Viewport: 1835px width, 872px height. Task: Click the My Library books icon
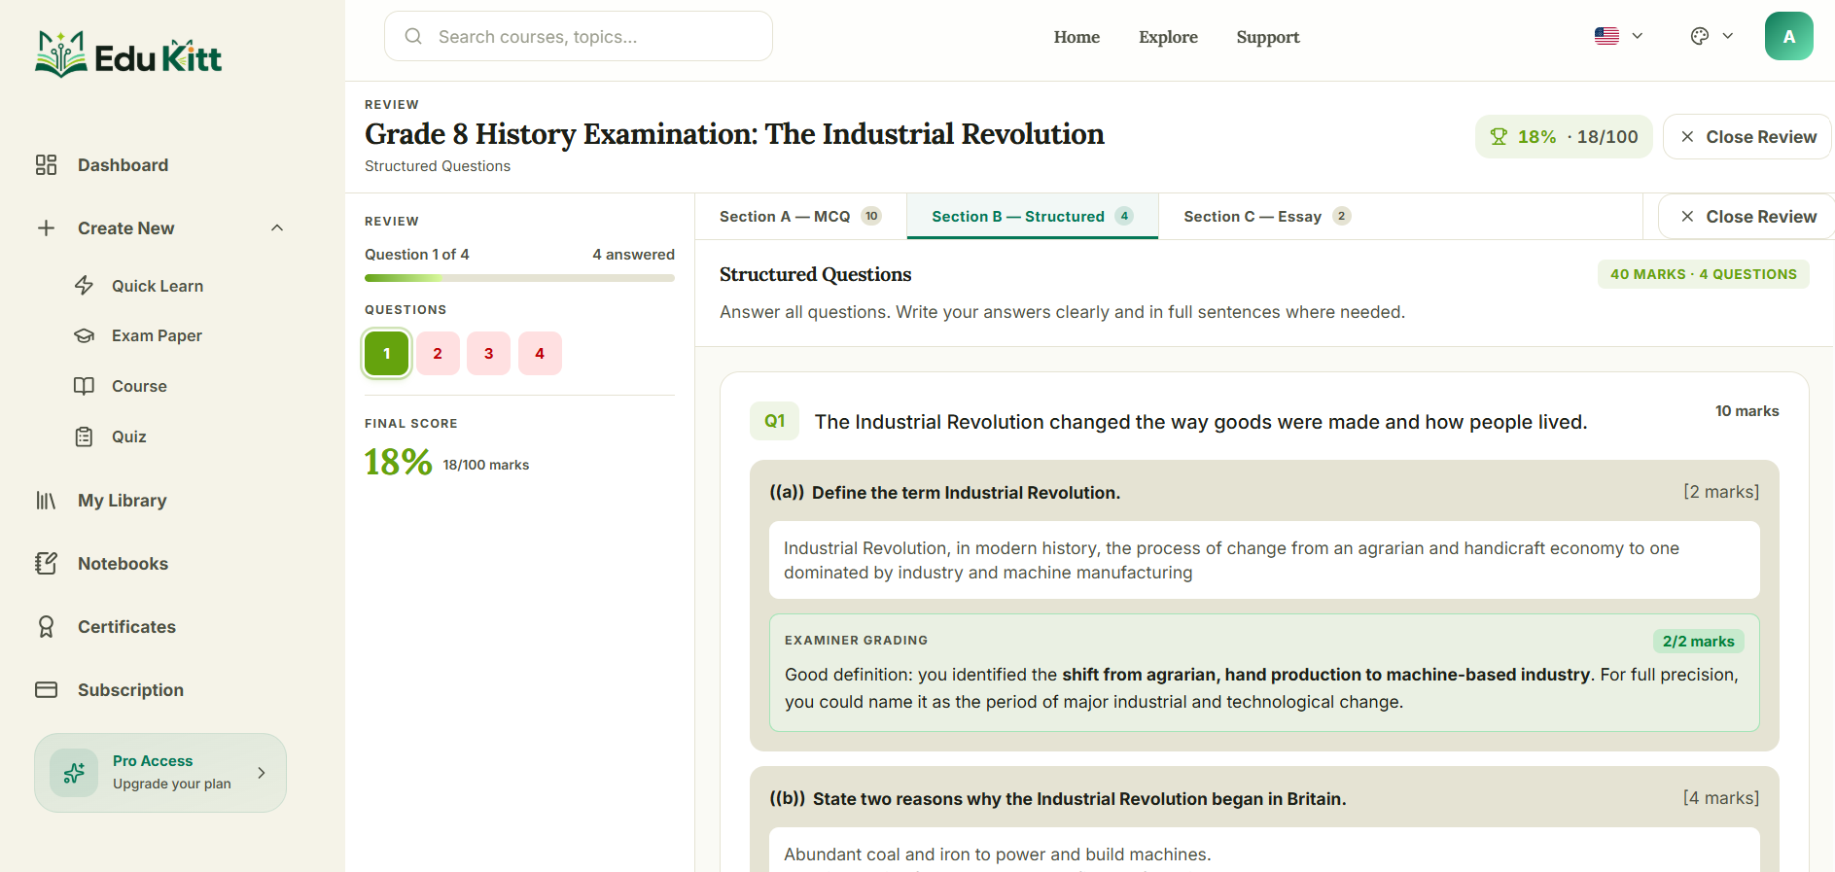coord(46,501)
